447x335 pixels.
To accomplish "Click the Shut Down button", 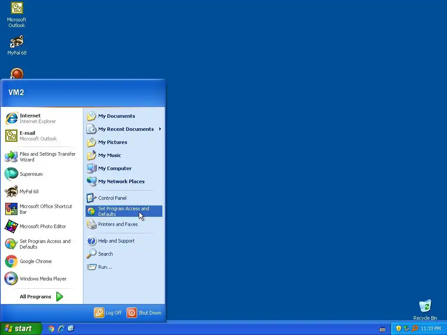I will pos(144,313).
